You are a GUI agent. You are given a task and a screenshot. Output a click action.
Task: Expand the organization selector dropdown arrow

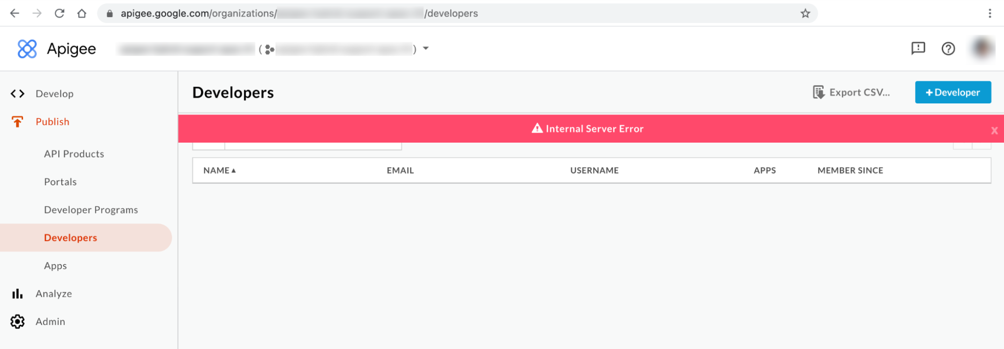pos(426,49)
